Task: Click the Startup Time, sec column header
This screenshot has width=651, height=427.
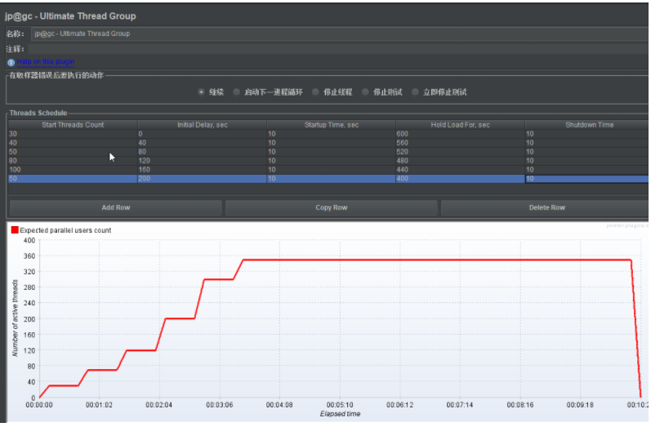Action: (332, 125)
